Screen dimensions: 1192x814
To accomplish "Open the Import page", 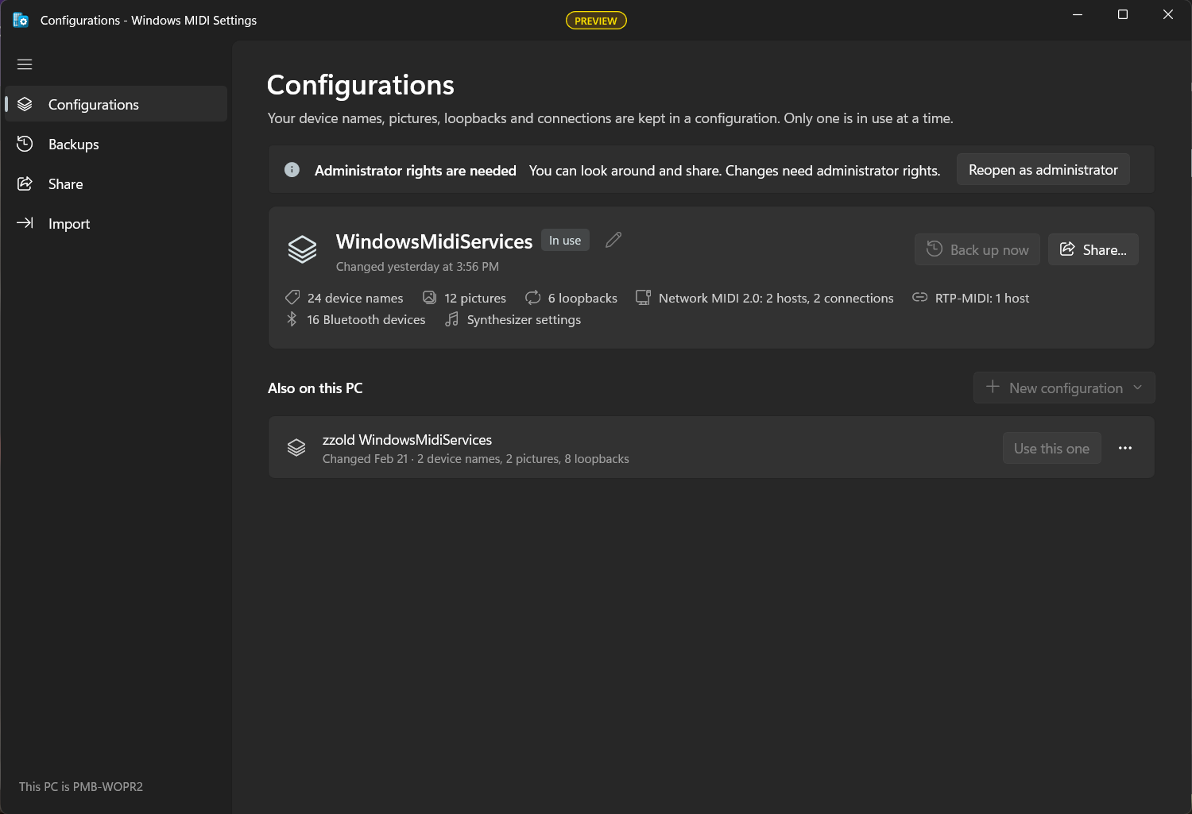I will [116, 223].
